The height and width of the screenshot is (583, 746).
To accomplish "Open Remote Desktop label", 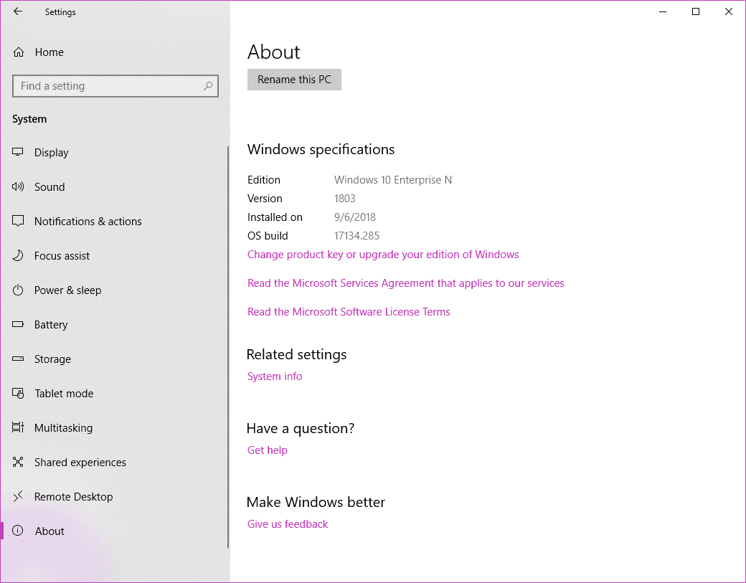I will [73, 497].
